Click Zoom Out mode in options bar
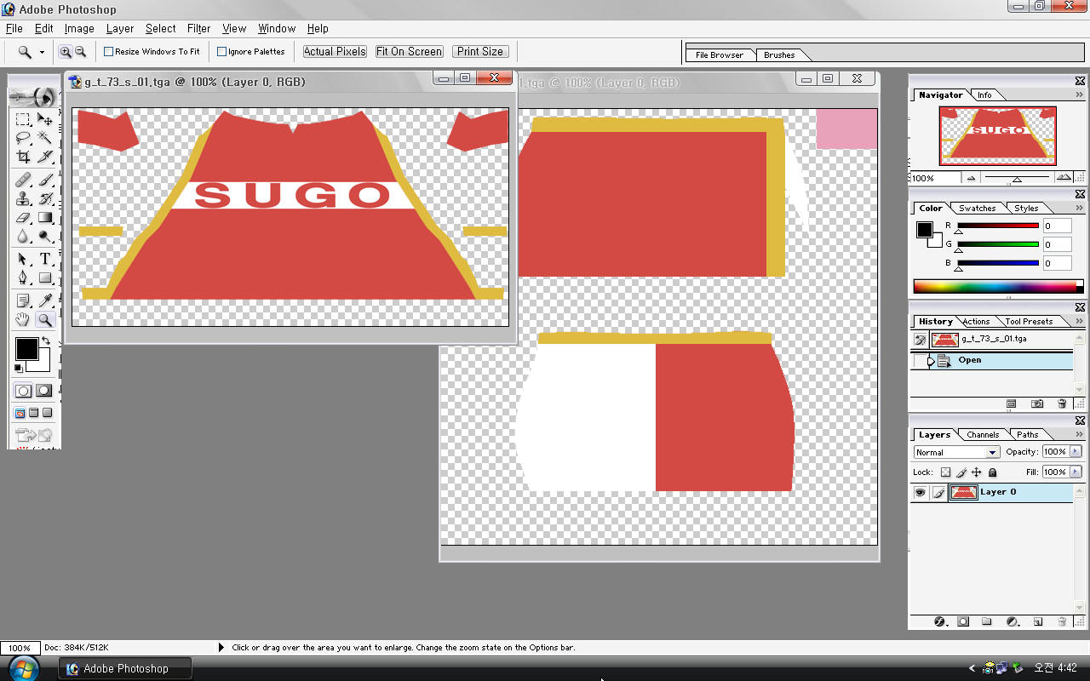 point(80,52)
